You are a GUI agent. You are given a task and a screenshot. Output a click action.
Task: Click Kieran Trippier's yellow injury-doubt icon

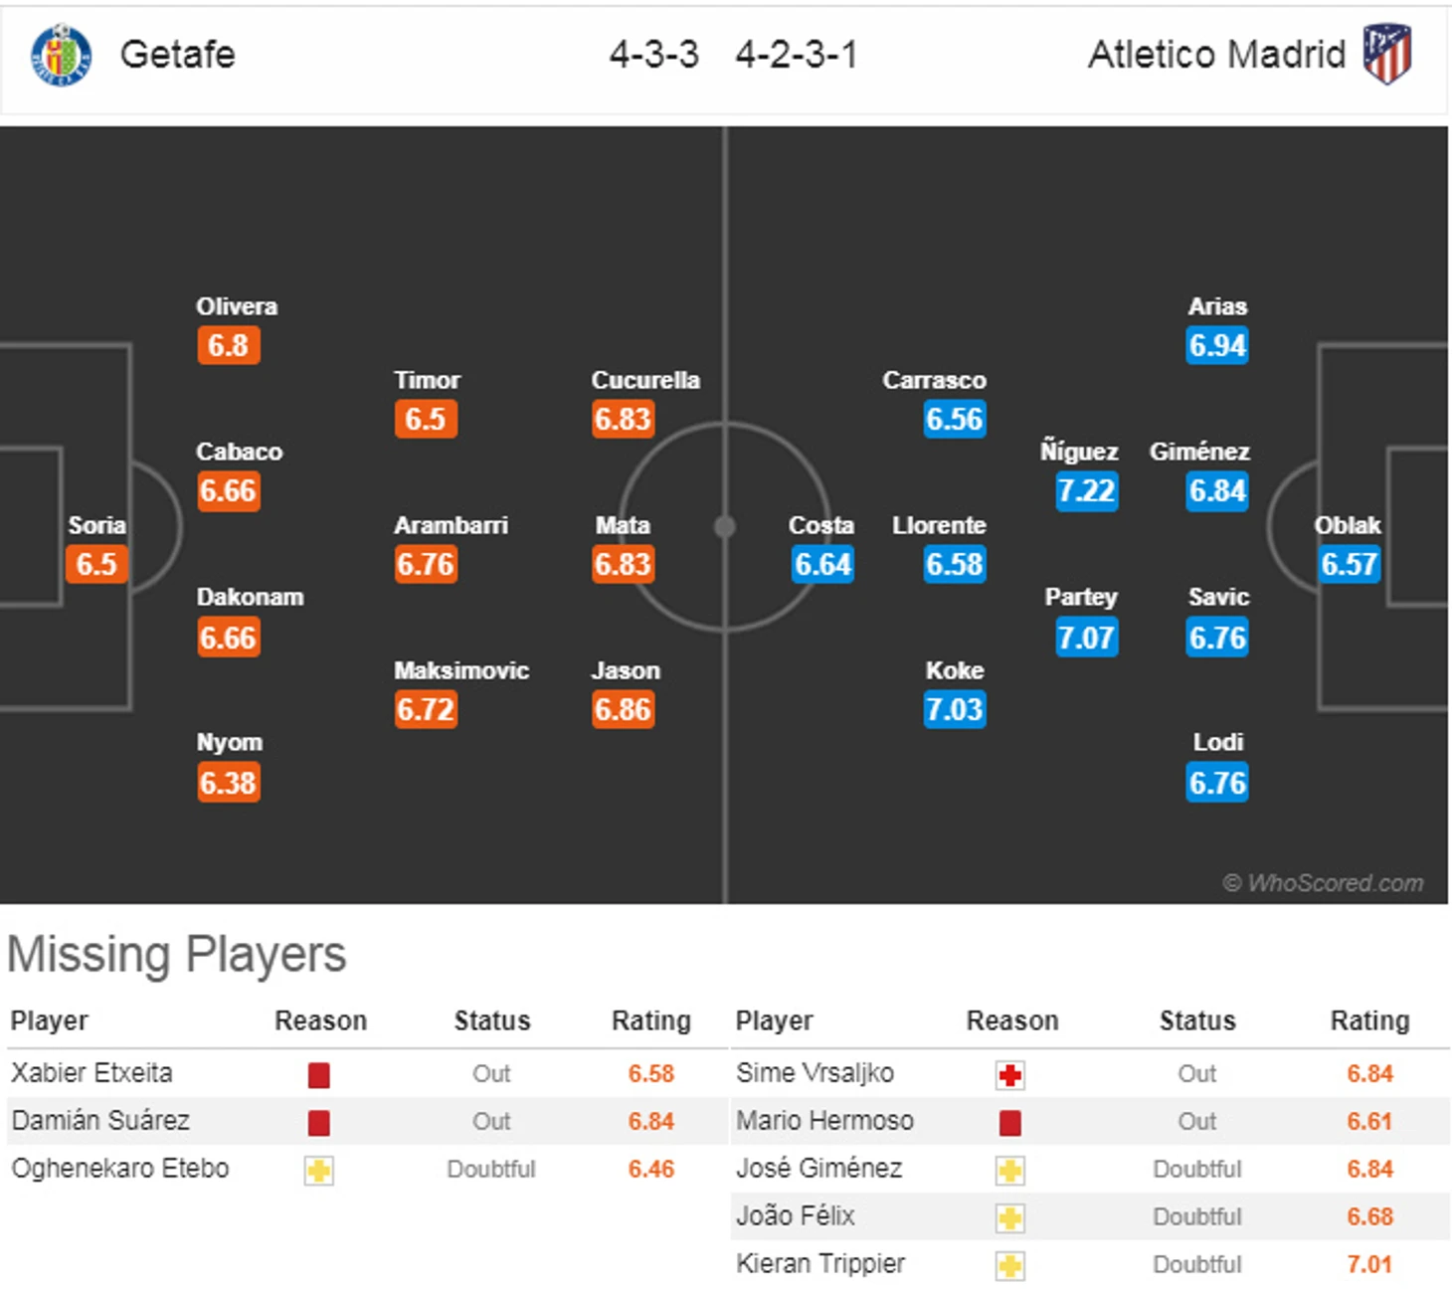coord(1009,1266)
